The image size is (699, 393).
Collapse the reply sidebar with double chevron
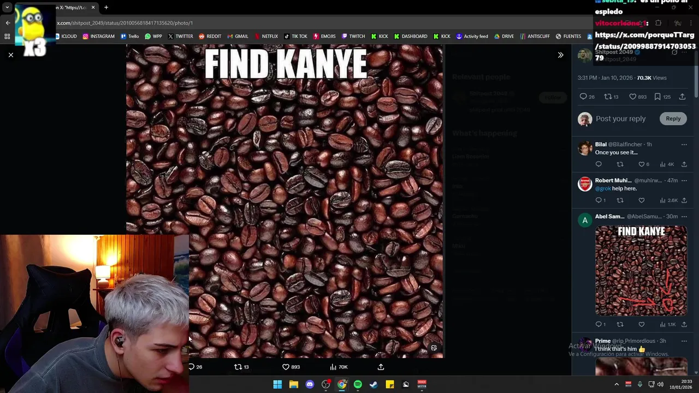[560, 55]
